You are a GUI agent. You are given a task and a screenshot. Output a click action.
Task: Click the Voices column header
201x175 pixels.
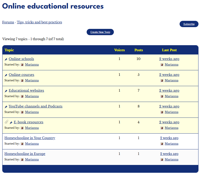click(119, 50)
